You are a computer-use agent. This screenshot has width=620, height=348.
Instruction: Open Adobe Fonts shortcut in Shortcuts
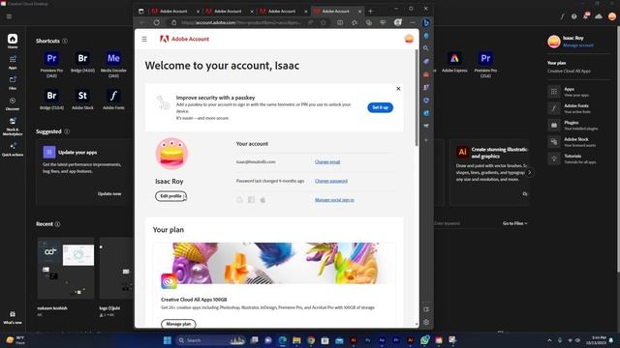113,100
